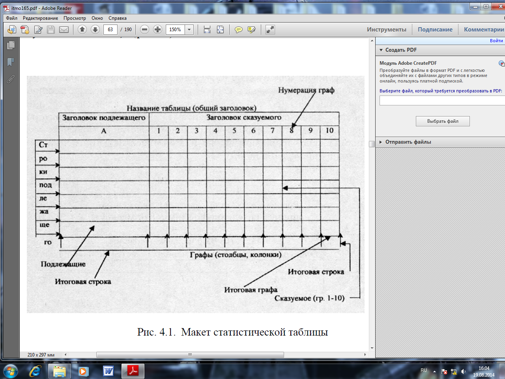Click the taskbar clock 16:04
Screen dimensions: 505x379
click(x=484, y=369)
